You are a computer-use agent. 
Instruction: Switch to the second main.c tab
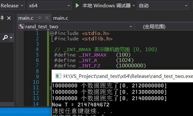coord(61,18)
